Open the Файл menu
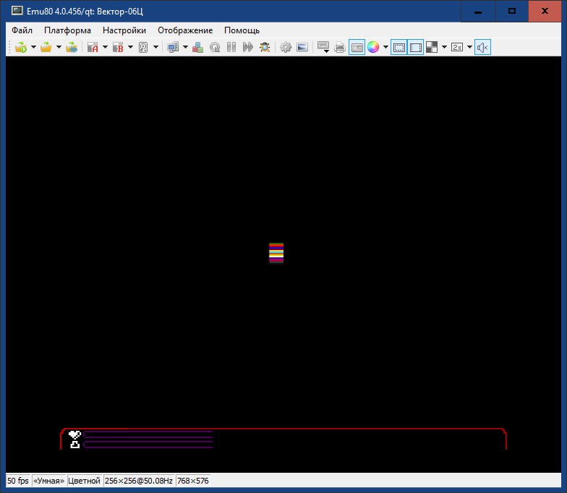This screenshot has width=567, height=493. [x=22, y=30]
